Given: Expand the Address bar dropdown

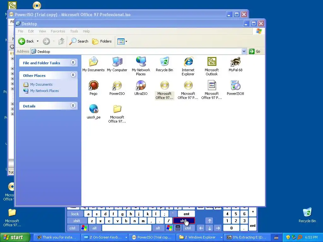Looking at the screenshot, I should point(244,51).
